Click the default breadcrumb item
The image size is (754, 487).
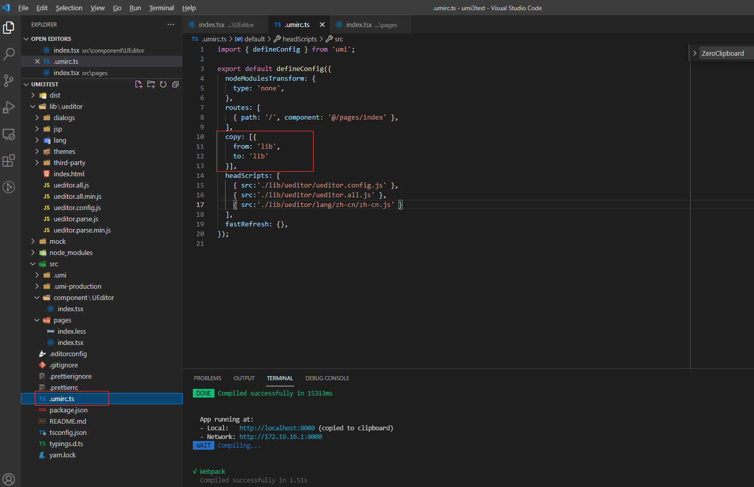coord(250,39)
